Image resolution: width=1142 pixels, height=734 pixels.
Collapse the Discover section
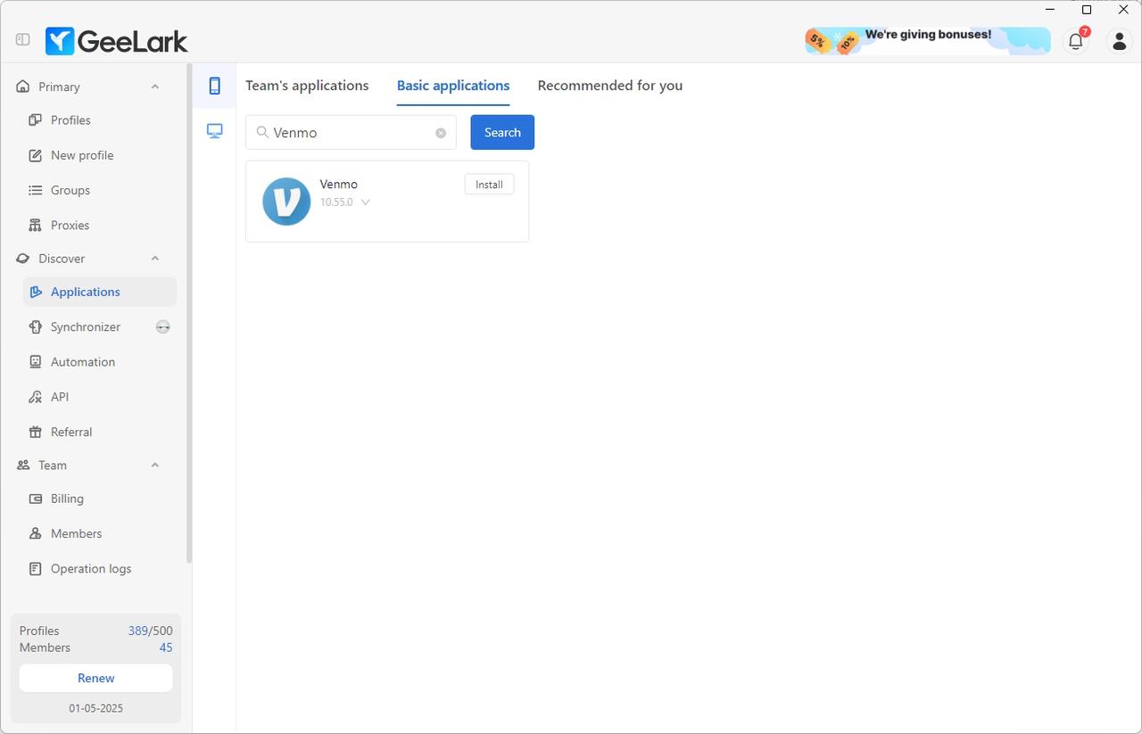click(x=155, y=259)
